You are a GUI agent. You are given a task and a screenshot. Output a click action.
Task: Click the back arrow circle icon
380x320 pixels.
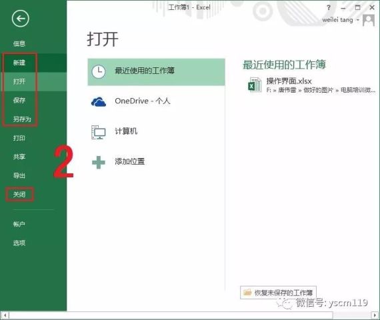pos(21,19)
